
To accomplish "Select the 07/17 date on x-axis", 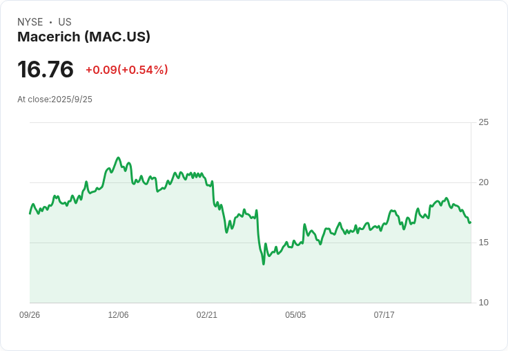I will (x=384, y=315).
